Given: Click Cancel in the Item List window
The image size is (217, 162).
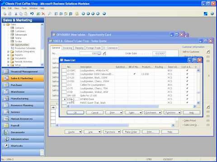Looking at the screenshot, I should pos(94,112).
